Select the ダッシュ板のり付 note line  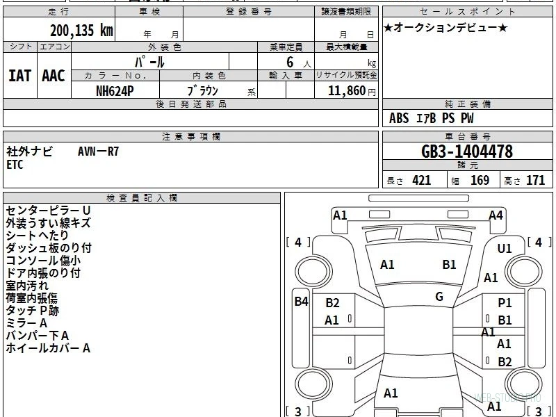[x=49, y=248]
